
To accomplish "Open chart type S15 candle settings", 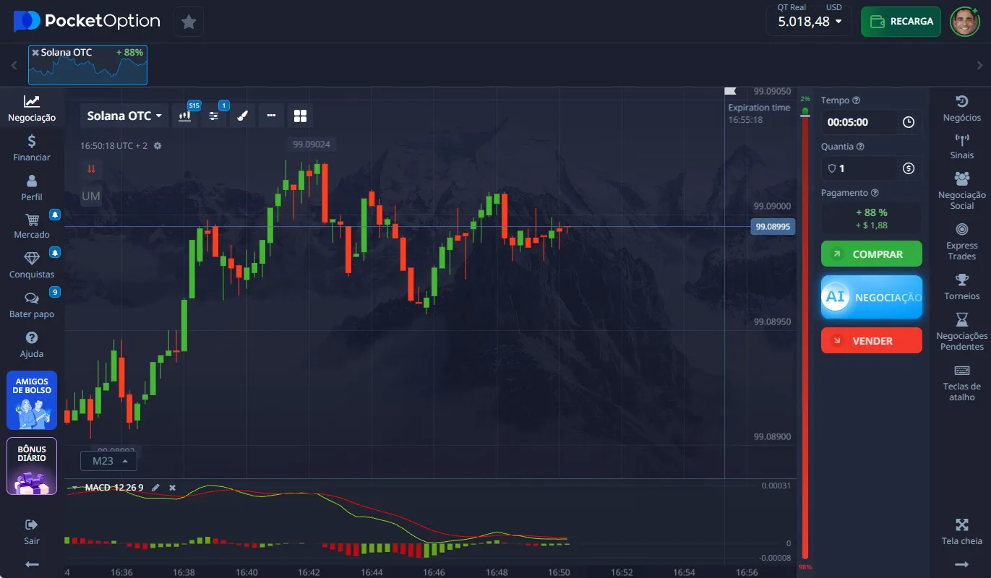I will tap(185, 116).
